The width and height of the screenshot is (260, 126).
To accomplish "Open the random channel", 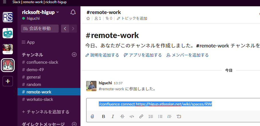I will coord(49,85).
